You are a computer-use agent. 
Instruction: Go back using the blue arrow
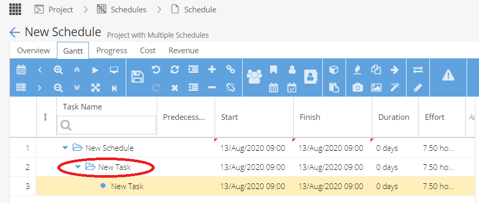point(14,32)
